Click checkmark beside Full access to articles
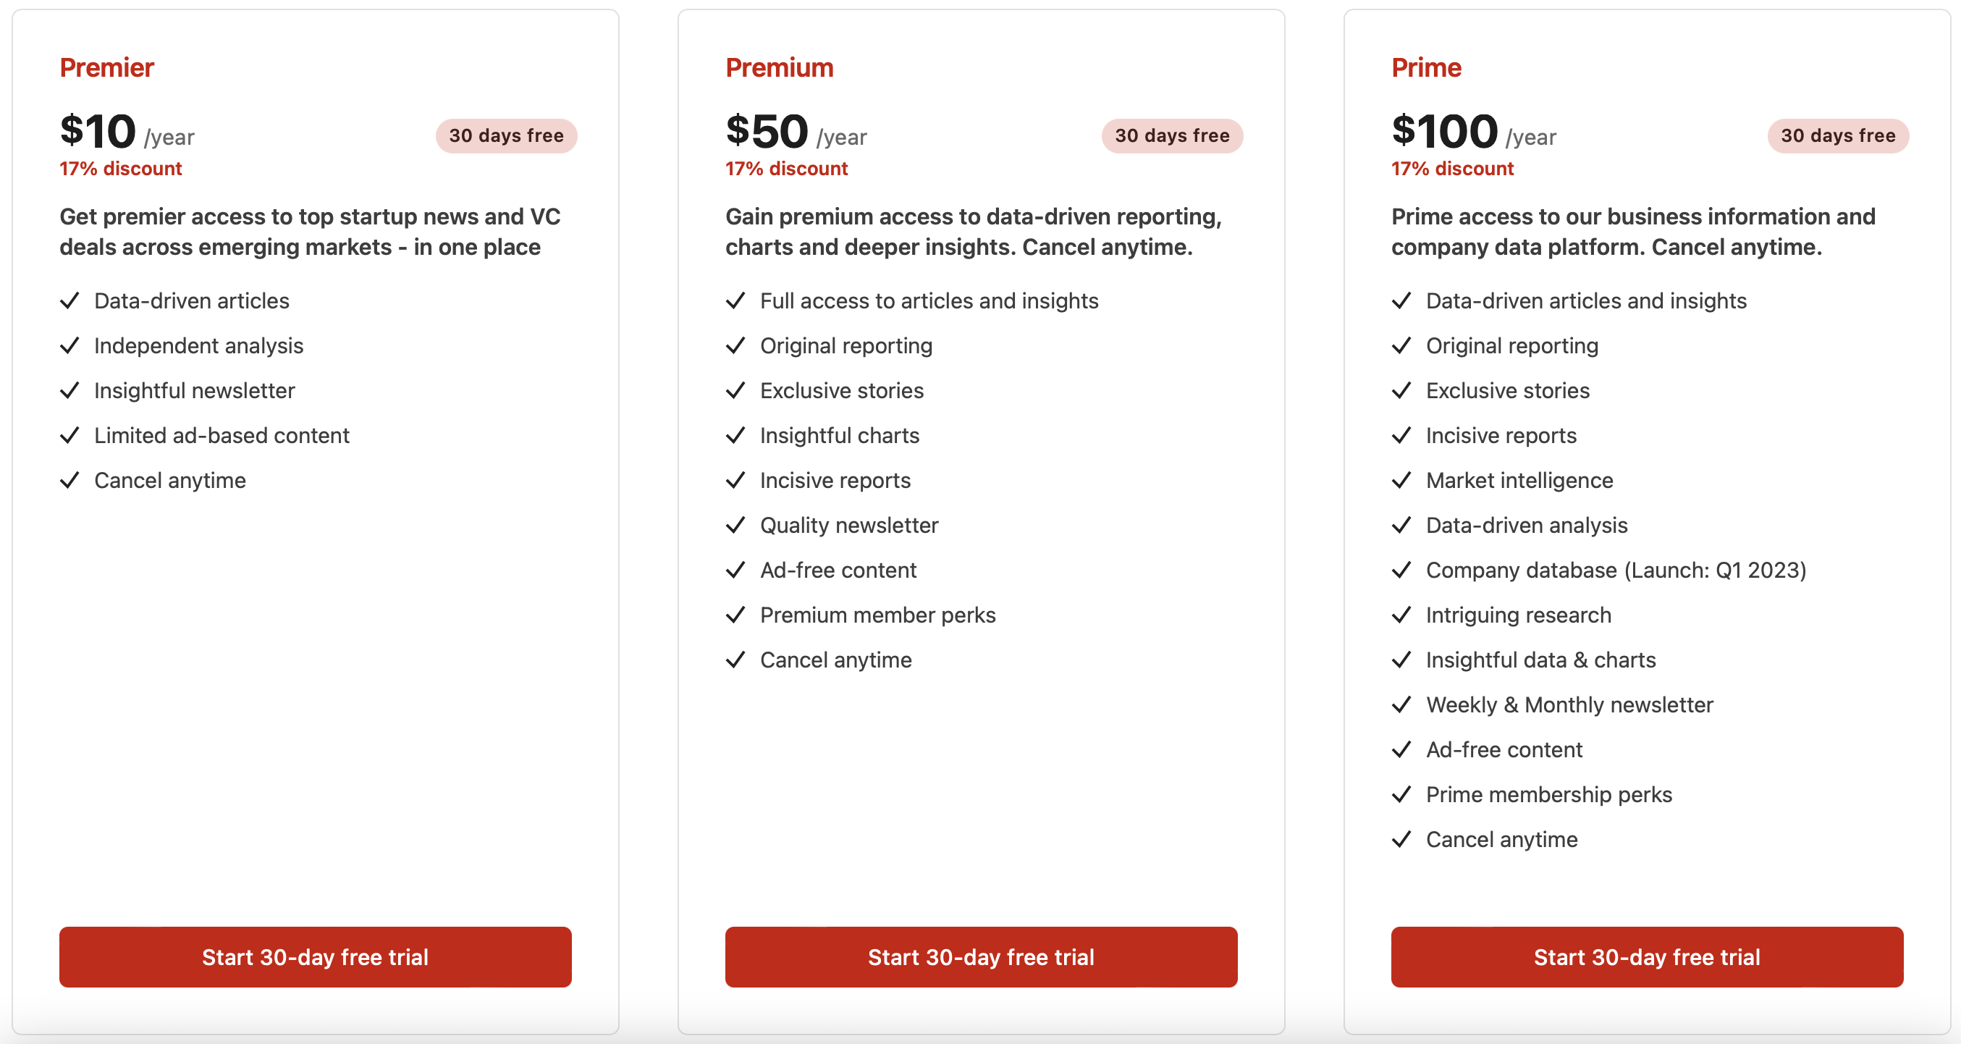The width and height of the screenshot is (1961, 1044). tap(735, 300)
